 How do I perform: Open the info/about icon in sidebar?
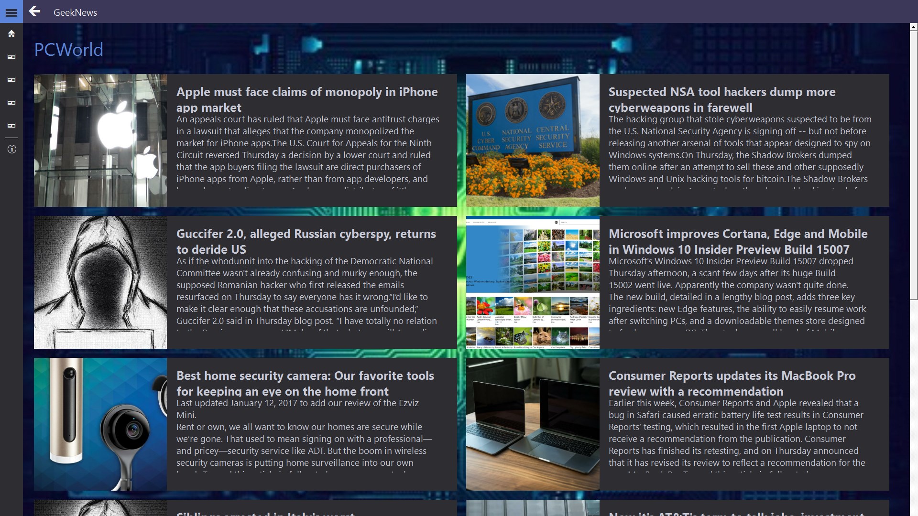11,150
